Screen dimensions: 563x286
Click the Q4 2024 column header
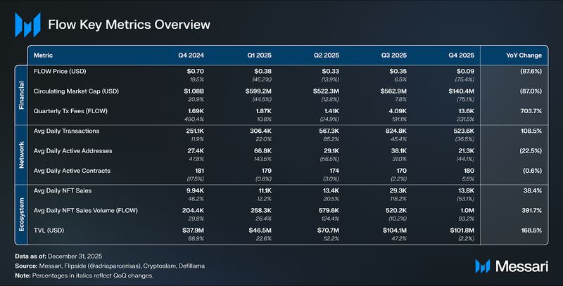[189, 55]
